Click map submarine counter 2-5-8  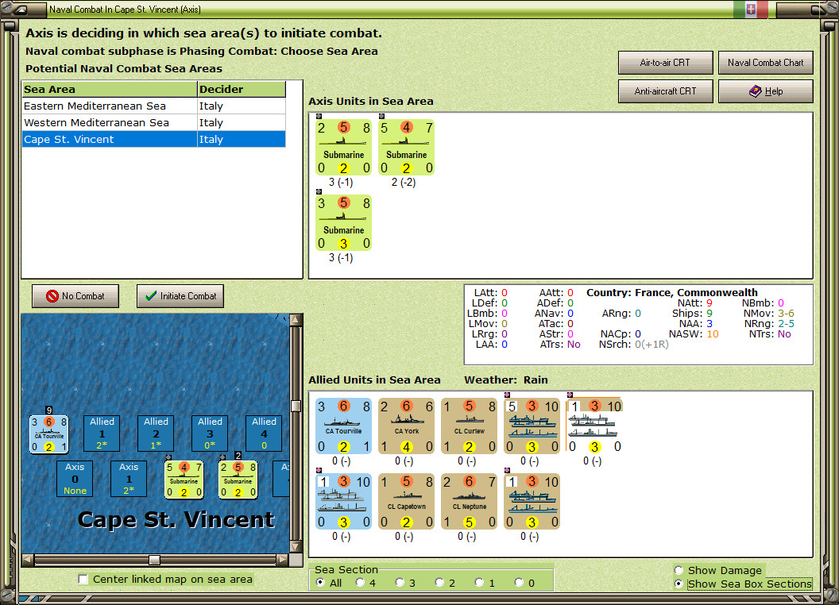(238, 480)
